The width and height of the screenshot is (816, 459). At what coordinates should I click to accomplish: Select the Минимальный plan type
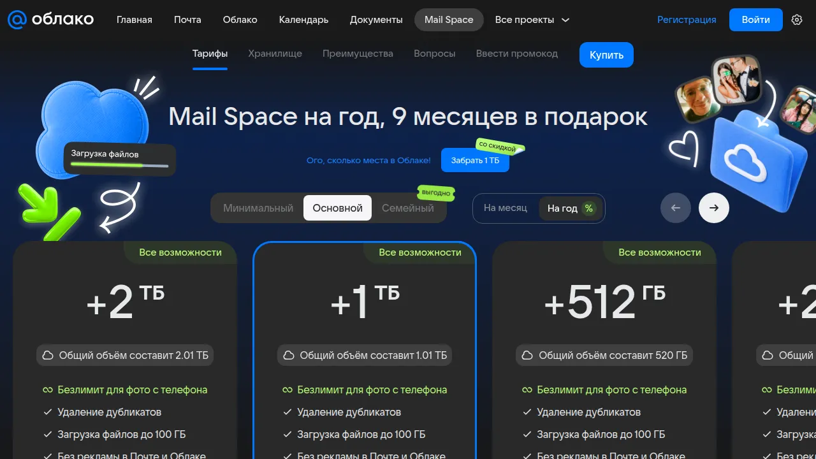click(258, 208)
